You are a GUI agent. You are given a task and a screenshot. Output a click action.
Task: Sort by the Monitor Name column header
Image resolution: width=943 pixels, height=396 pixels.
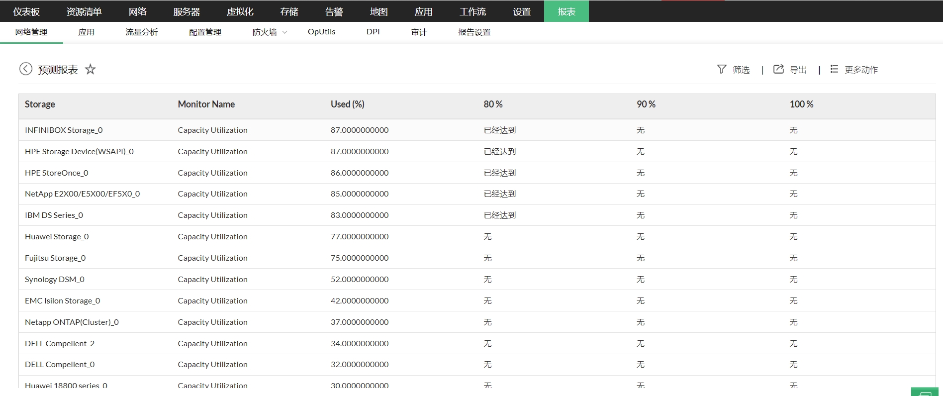click(x=206, y=104)
